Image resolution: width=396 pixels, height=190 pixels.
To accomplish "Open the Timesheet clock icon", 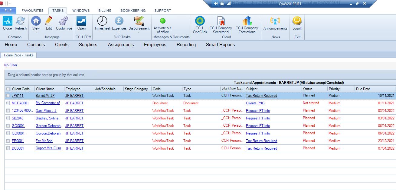I will point(102,21).
